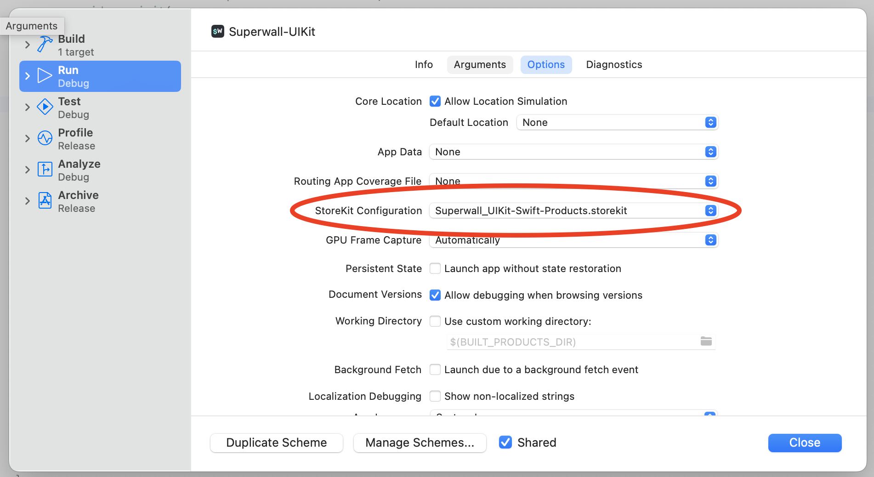This screenshot has width=874, height=477.
Task: Click the Duplicate Scheme button
Action: [x=276, y=443]
